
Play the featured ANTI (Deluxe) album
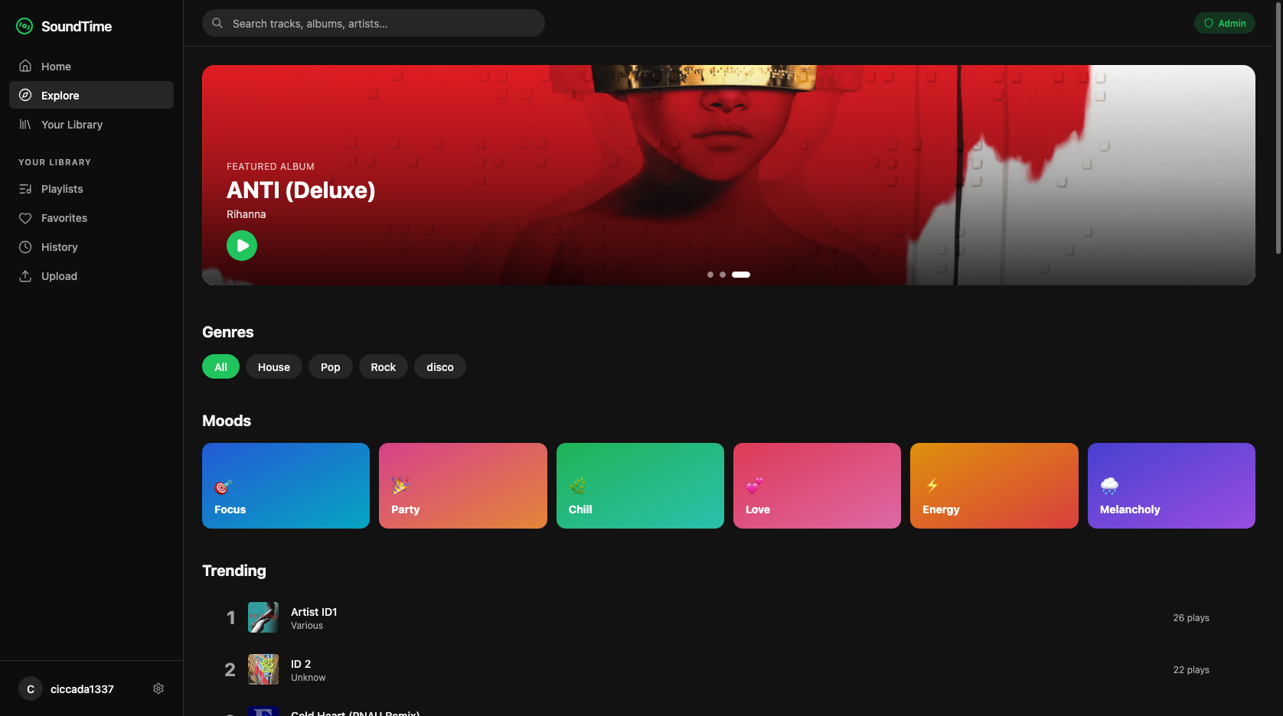tap(242, 246)
